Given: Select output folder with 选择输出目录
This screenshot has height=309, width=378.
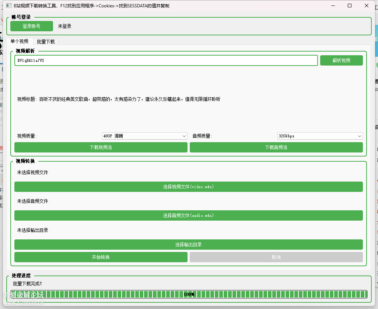Looking at the screenshot, I should point(188,245).
